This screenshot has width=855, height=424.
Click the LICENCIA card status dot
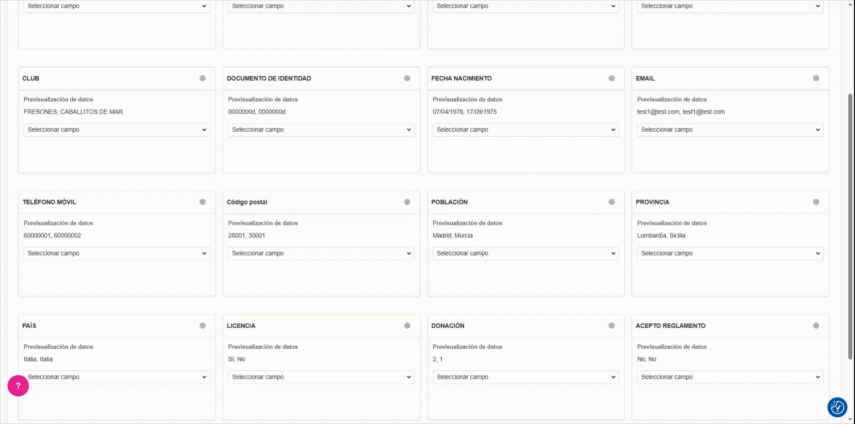tap(407, 326)
